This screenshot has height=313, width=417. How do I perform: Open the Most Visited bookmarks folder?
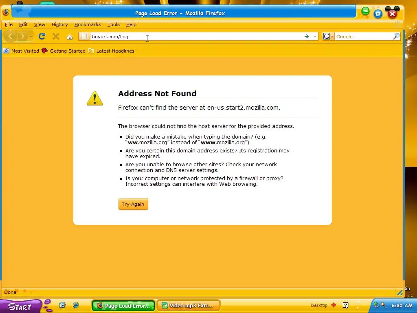pyautogui.click(x=21, y=51)
